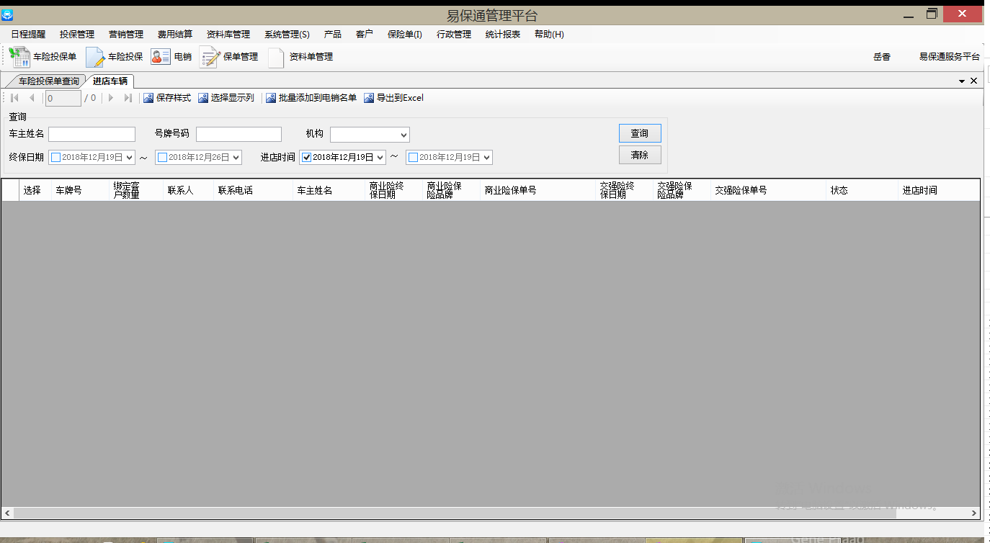This screenshot has width=990, height=543.
Task: Switch to the 车险投保单查询 tab
Action: pyautogui.click(x=48, y=81)
